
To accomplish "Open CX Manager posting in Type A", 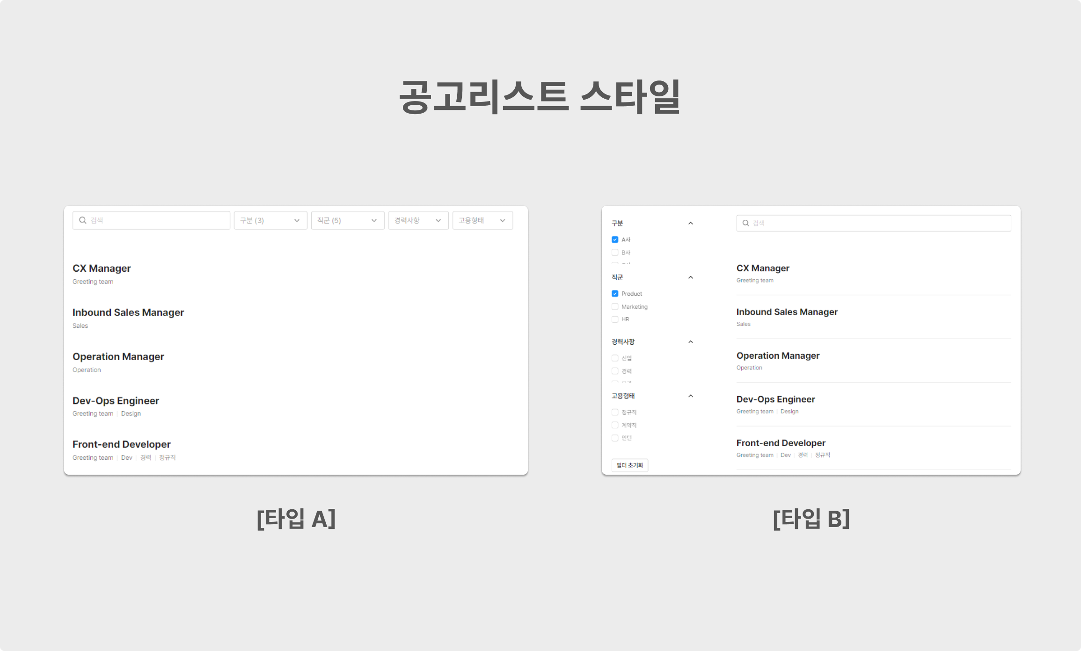I will [102, 268].
